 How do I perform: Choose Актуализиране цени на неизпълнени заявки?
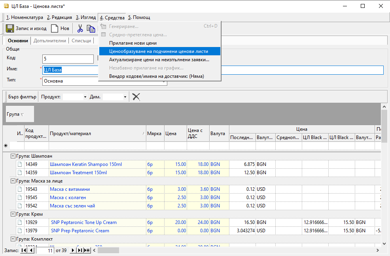[x=159, y=60]
